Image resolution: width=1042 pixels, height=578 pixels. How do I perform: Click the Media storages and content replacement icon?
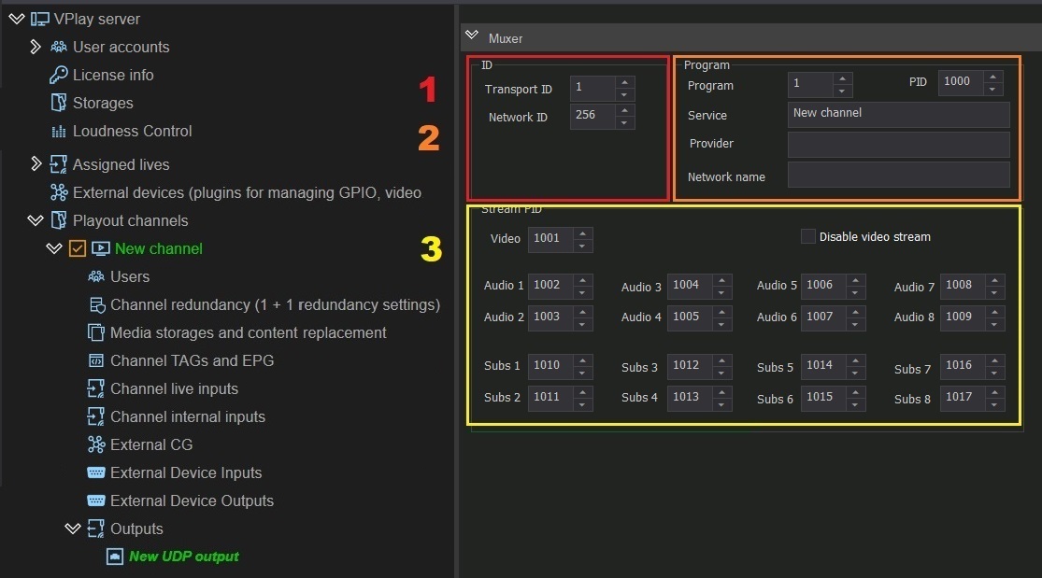96,332
